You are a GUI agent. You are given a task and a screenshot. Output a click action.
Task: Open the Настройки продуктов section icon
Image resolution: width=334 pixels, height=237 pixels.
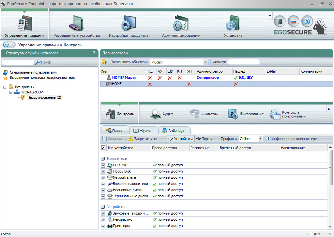coord(128,23)
